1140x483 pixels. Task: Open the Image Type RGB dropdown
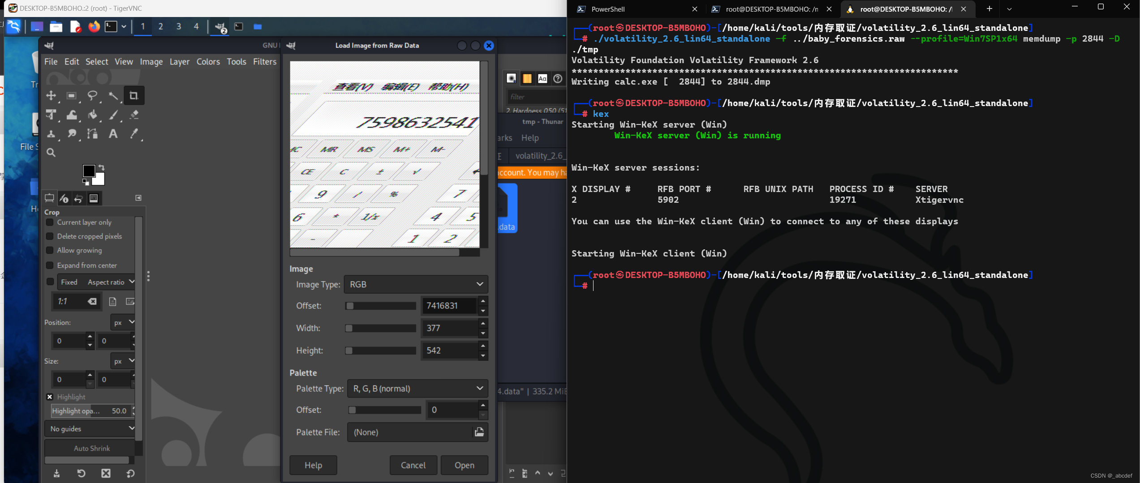[x=416, y=284]
